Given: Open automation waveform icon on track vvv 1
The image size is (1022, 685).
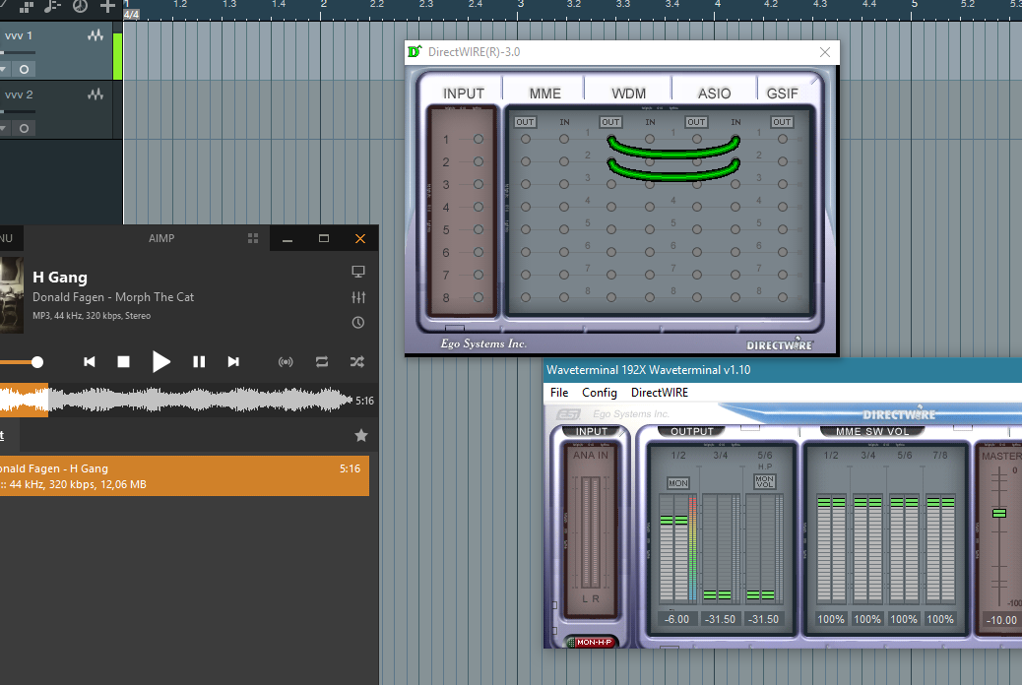Looking at the screenshot, I should click(96, 35).
